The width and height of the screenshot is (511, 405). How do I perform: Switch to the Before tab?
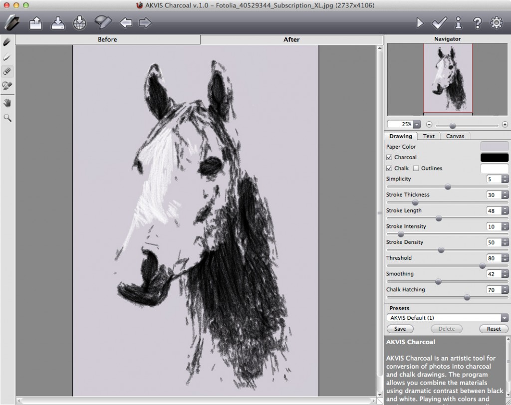click(107, 39)
